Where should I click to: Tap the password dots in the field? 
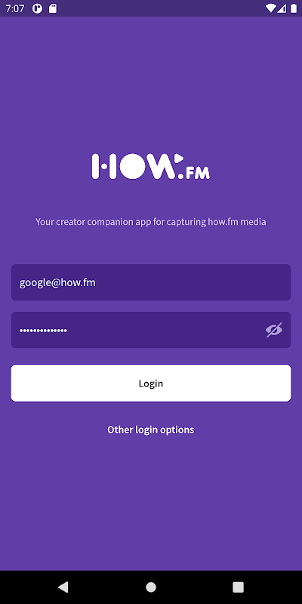(44, 330)
